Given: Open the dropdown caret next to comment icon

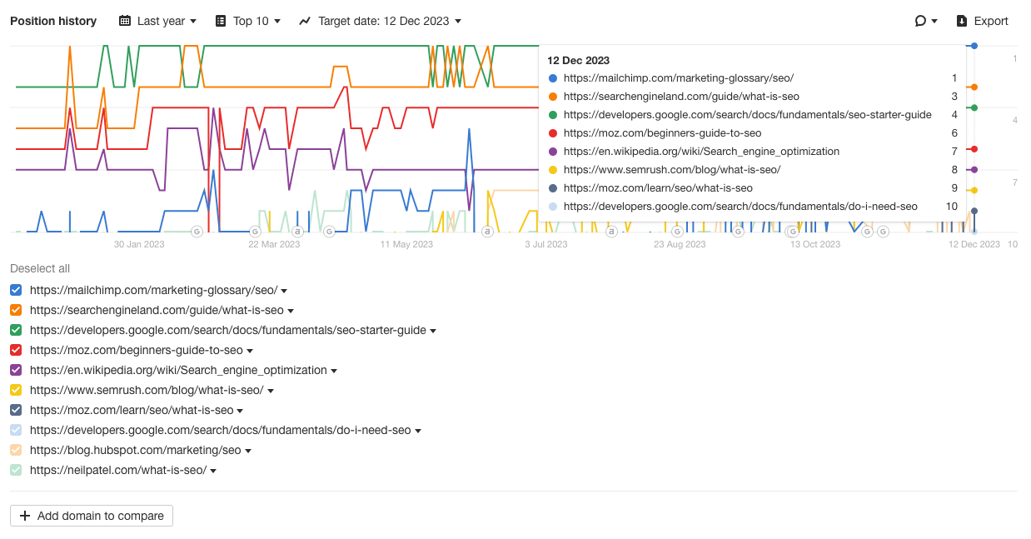Looking at the screenshot, I should coord(934,21).
